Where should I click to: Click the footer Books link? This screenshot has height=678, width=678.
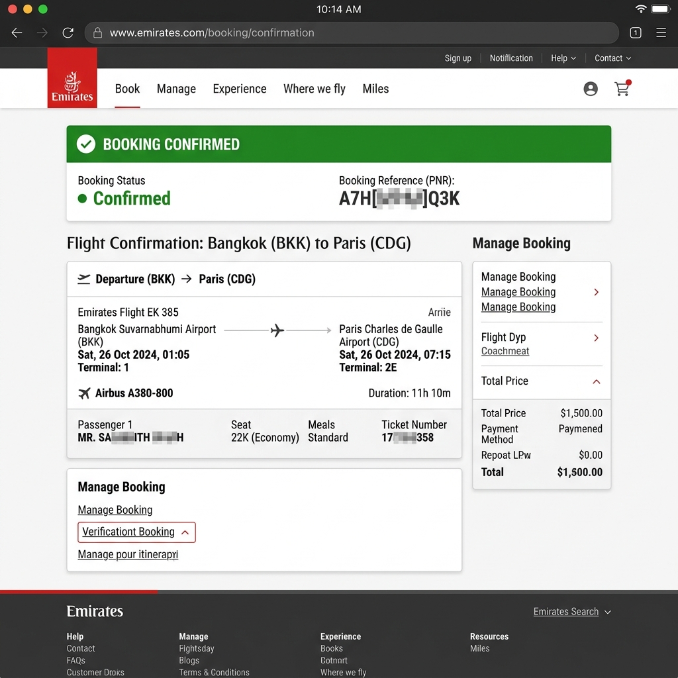331,648
